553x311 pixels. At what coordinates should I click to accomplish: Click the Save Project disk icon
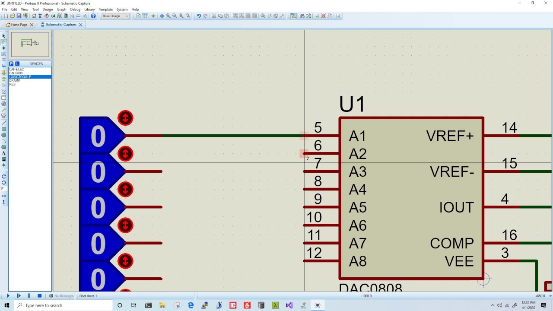tap(19, 16)
